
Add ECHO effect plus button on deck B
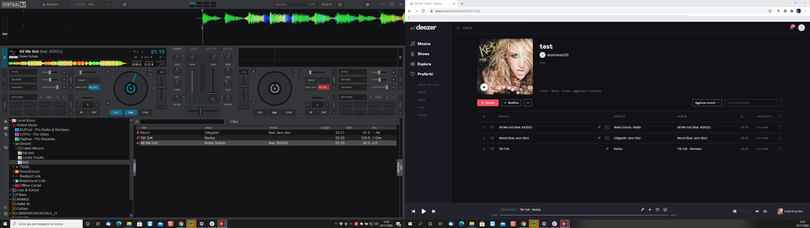393,72
